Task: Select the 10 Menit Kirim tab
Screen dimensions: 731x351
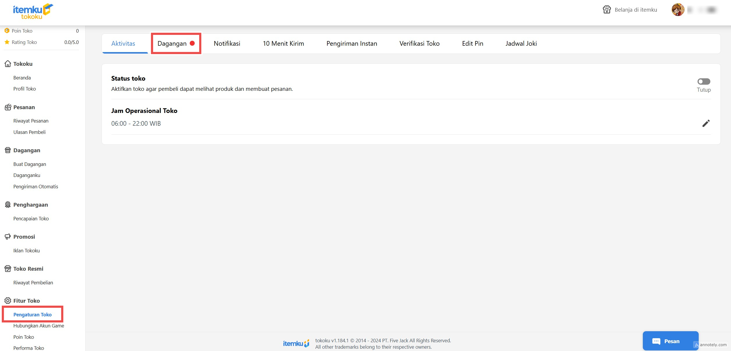Action: pos(283,44)
